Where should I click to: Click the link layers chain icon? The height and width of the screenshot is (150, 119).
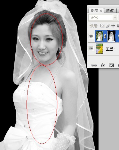tap(94, 65)
